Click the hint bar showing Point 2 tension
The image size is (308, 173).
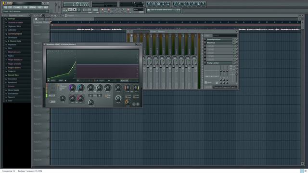pos(26,12)
